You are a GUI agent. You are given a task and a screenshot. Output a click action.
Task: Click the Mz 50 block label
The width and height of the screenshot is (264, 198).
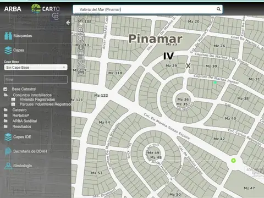click(175, 195)
